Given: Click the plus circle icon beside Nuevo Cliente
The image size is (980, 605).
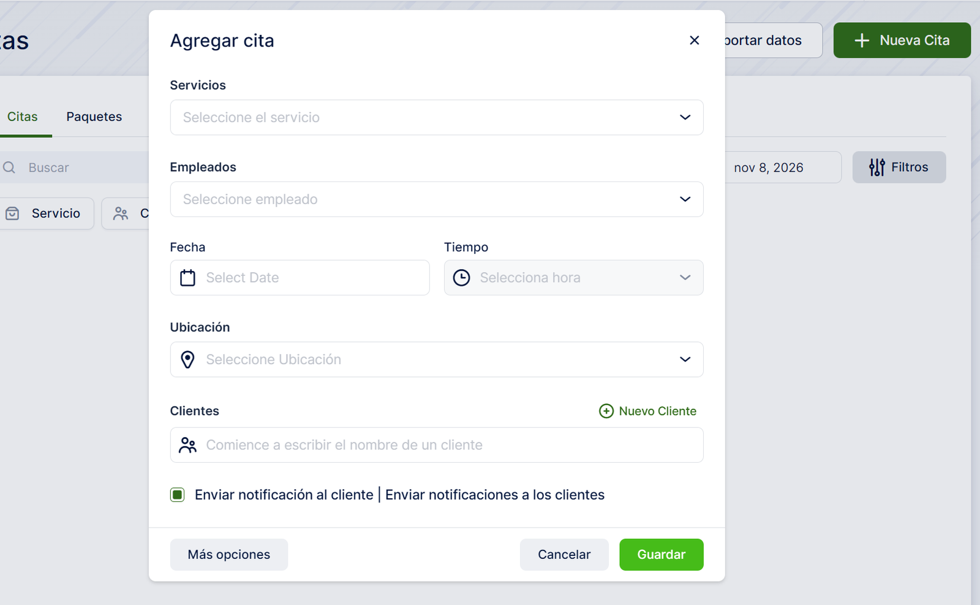Looking at the screenshot, I should pos(606,411).
